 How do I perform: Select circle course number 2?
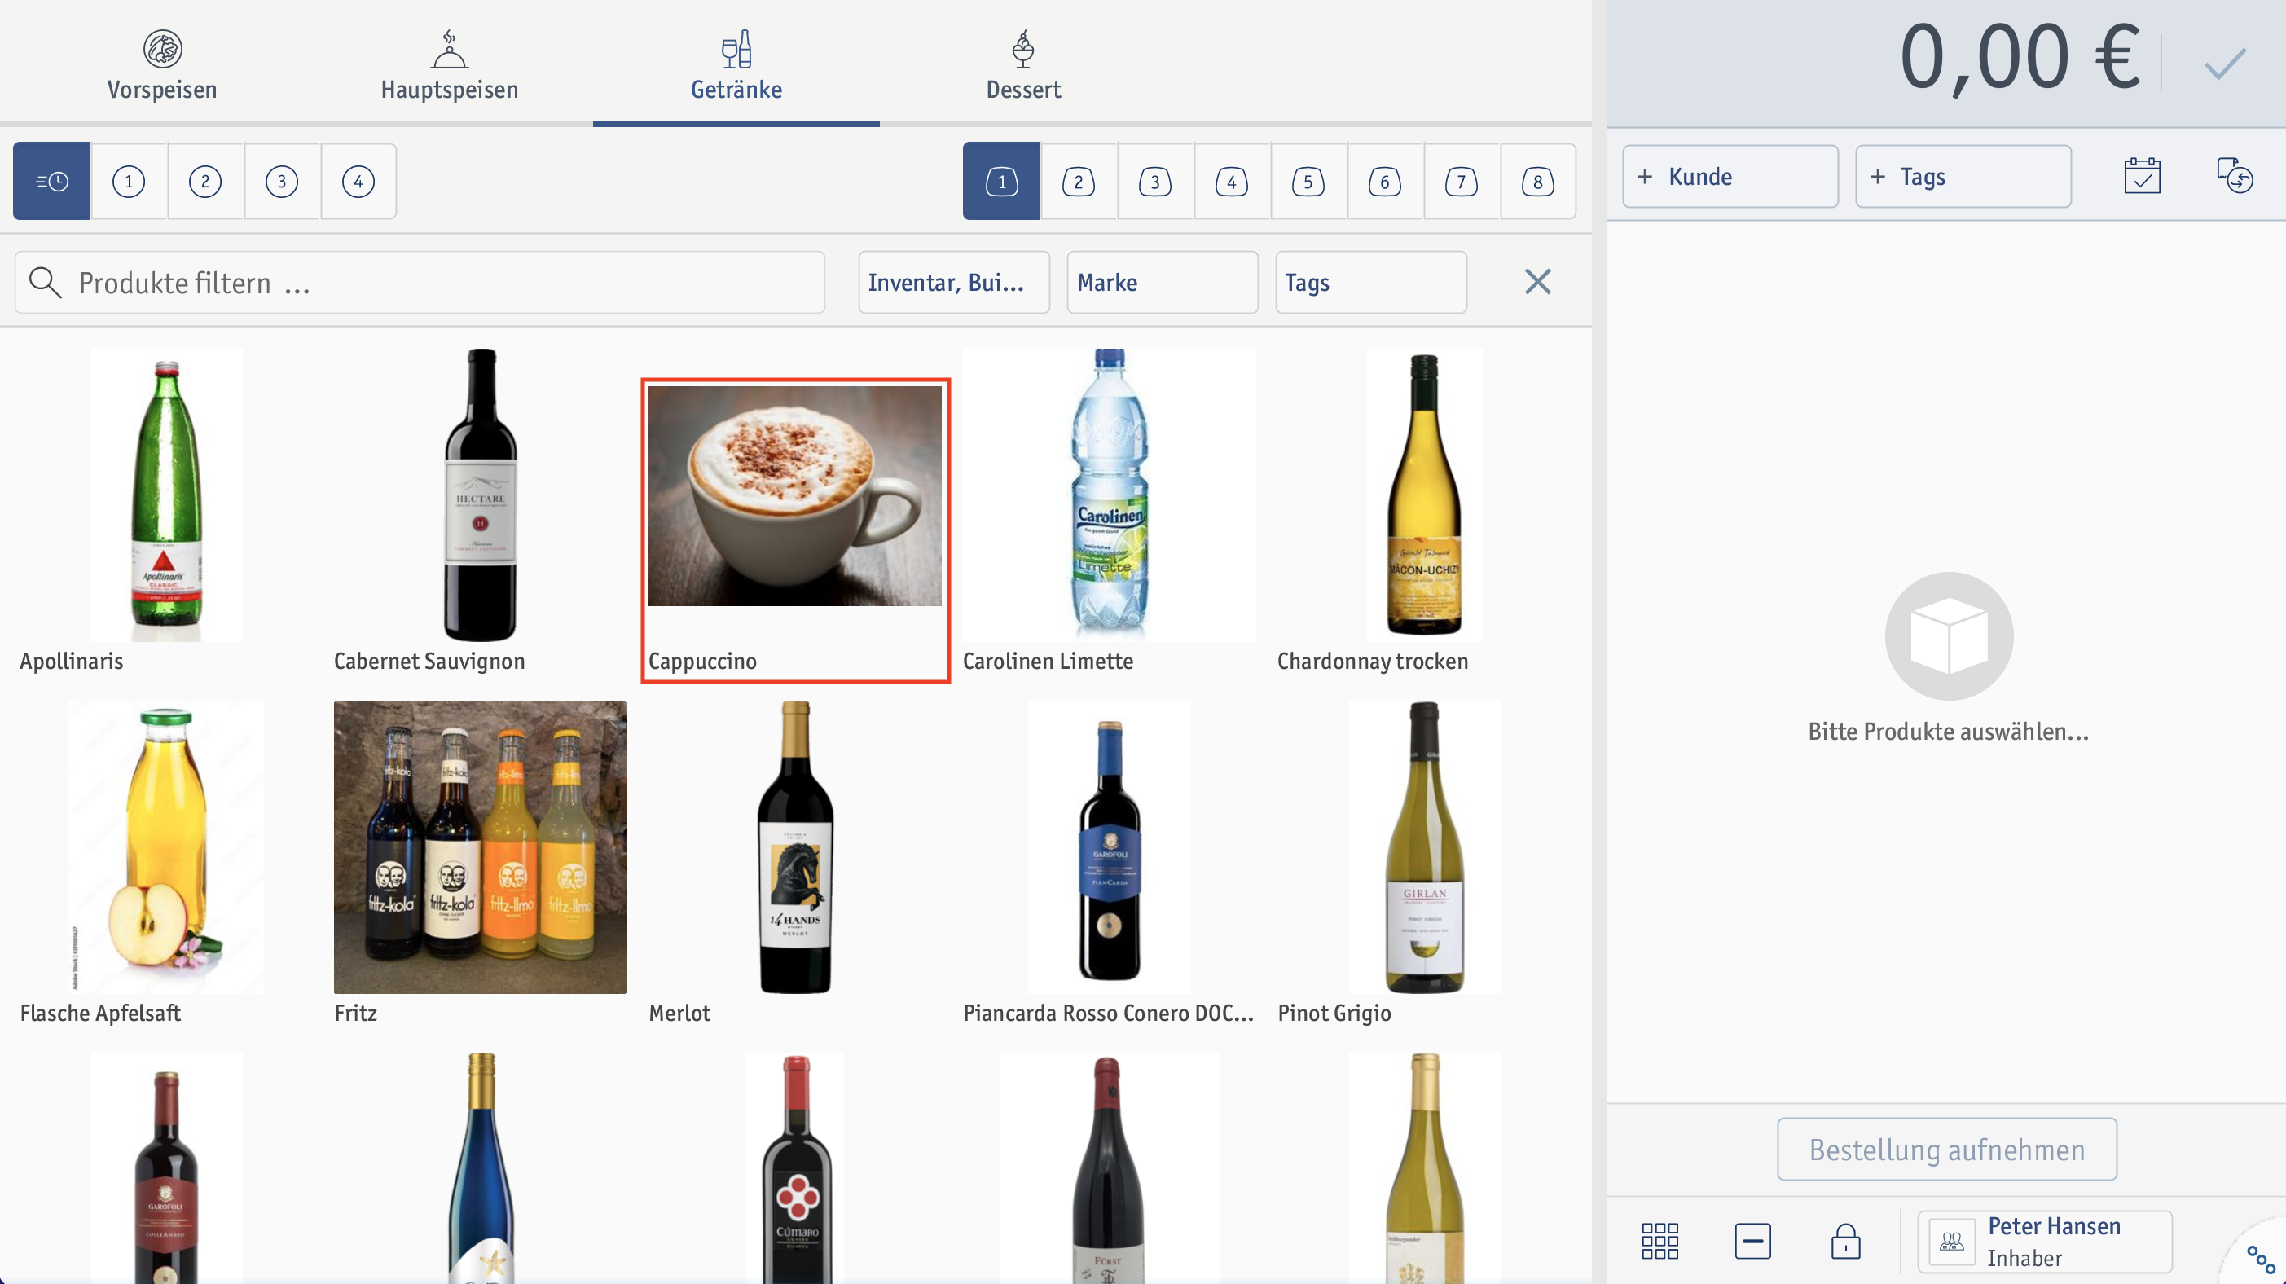click(x=205, y=181)
